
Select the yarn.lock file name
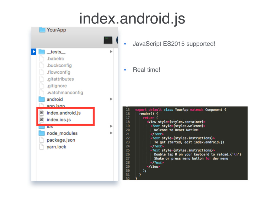tap(56, 147)
